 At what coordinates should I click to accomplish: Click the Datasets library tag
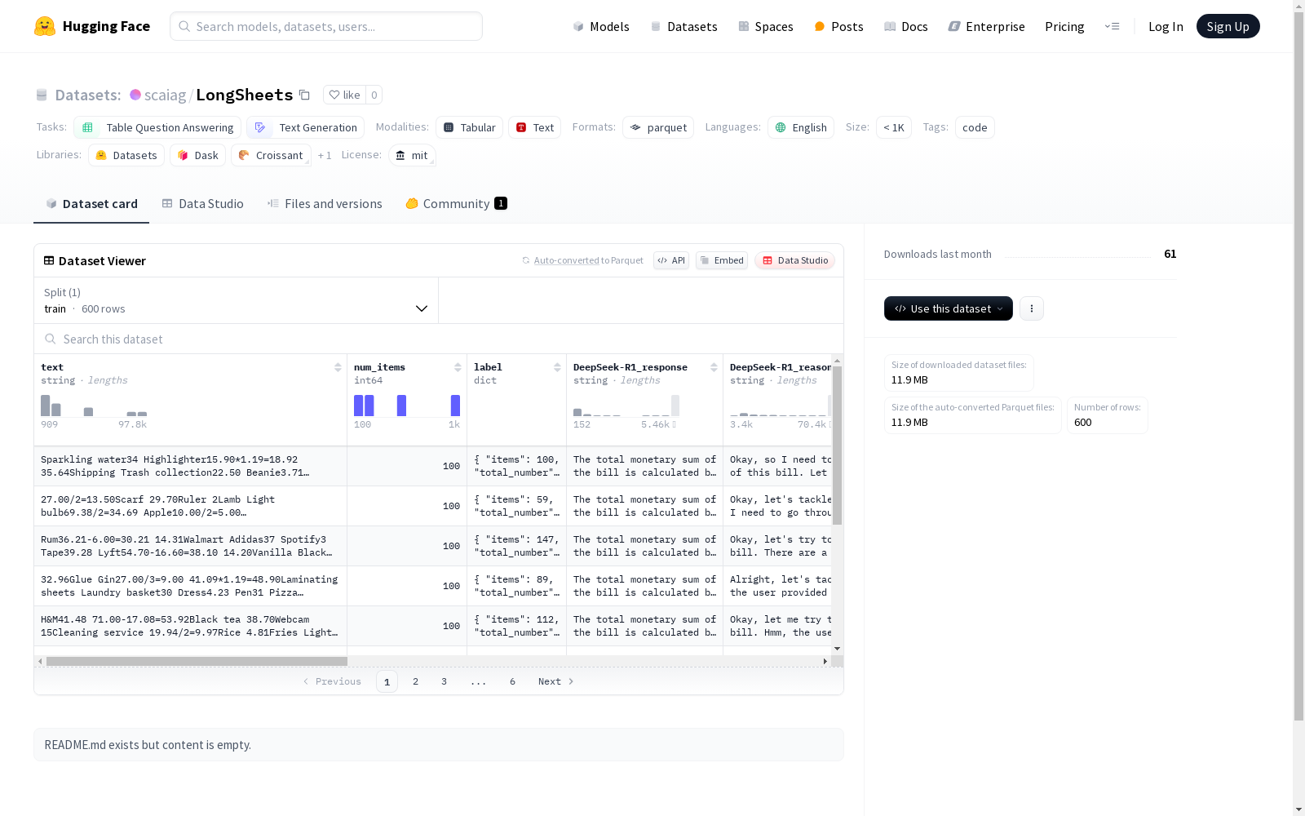pyautogui.click(x=126, y=155)
